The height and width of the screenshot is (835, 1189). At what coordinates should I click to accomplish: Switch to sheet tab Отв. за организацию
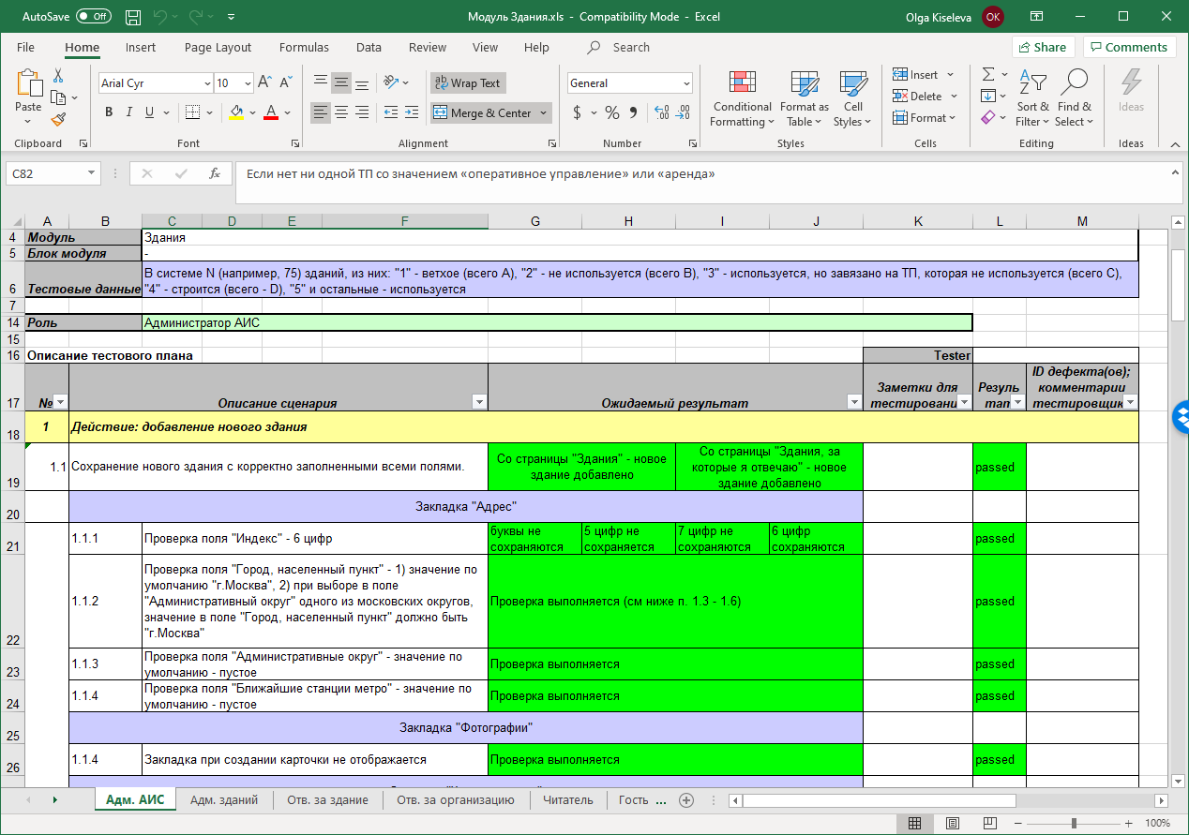point(456,799)
